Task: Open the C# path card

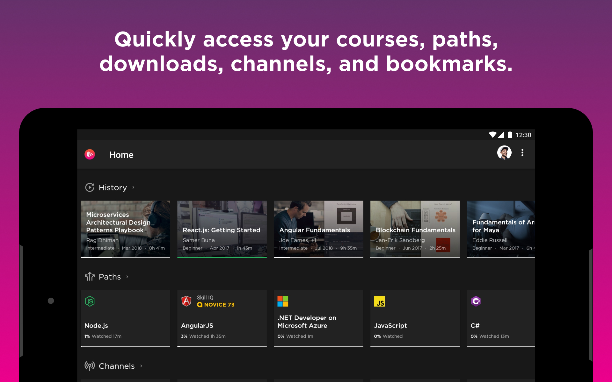Action: pos(501,318)
